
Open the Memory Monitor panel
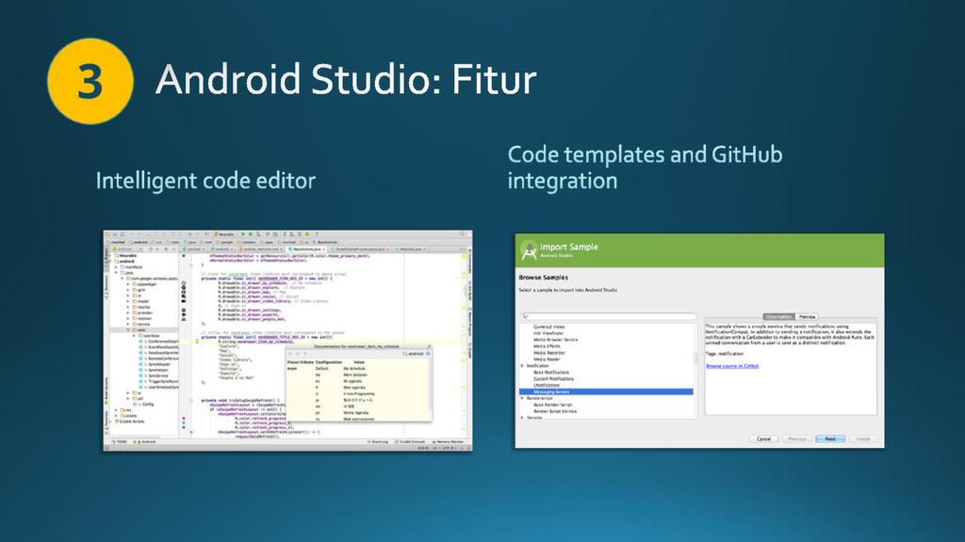point(448,442)
